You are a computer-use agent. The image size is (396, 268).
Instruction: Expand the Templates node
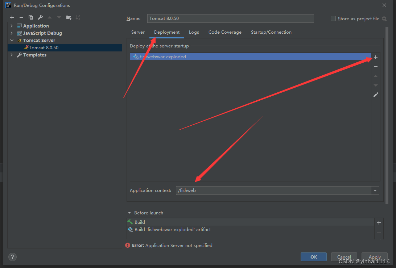12,55
